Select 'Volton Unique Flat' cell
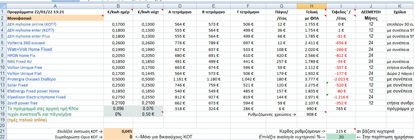This screenshot has width=415, height=140. point(55,73)
